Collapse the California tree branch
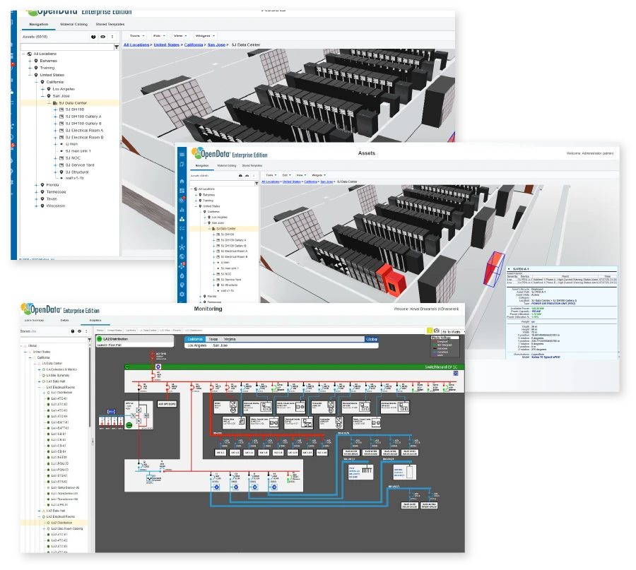 [x=35, y=82]
